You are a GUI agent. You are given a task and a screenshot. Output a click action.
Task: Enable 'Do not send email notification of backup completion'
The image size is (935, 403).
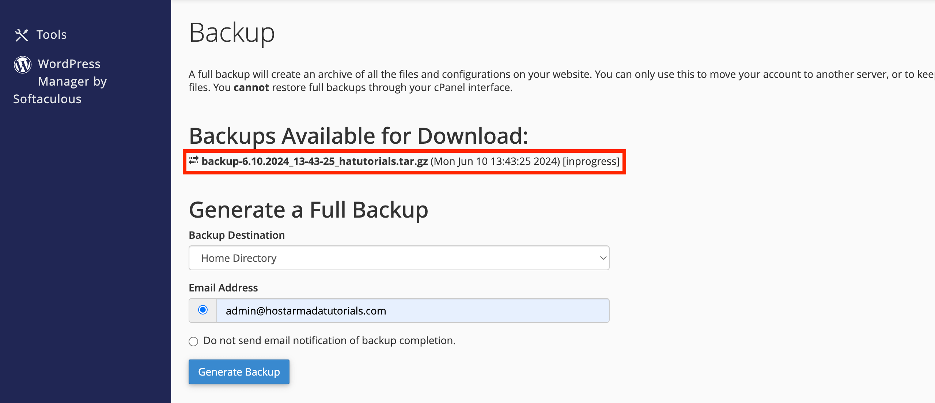(x=193, y=341)
